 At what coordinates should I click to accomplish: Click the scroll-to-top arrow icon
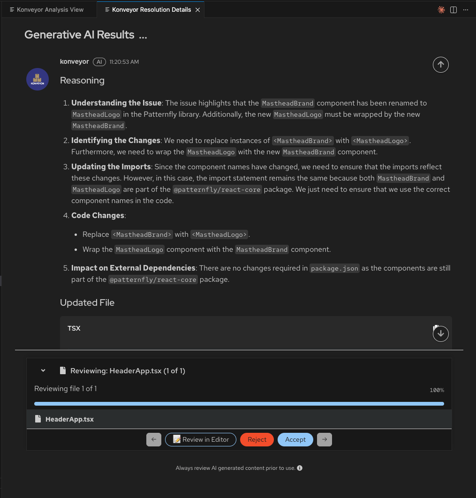click(x=440, y=64)
